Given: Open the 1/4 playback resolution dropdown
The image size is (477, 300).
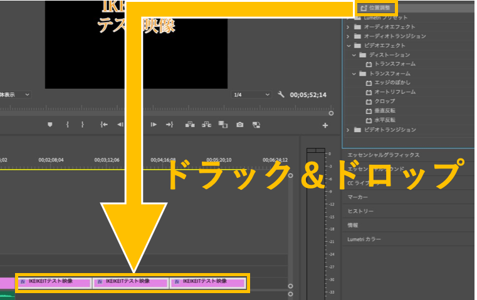Looking at the screenshot, I should click(x=251, y=95).
